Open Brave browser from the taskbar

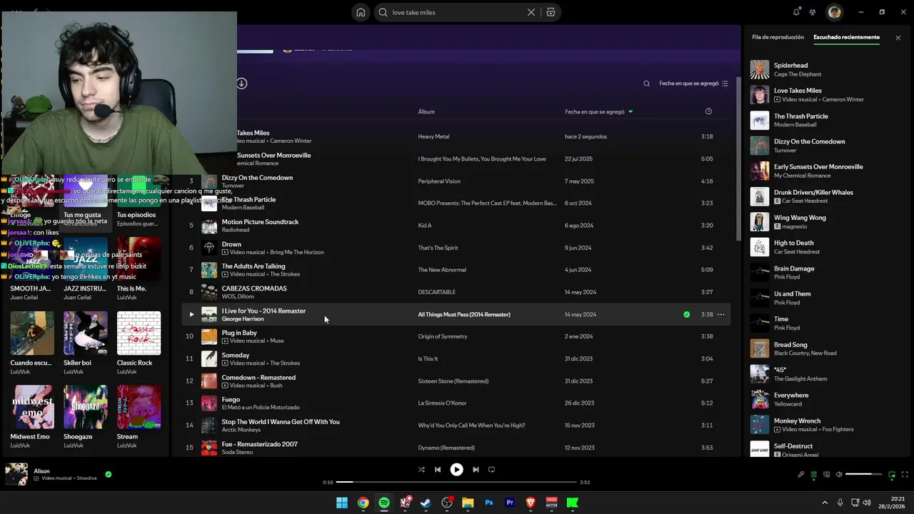coord(531,503)
